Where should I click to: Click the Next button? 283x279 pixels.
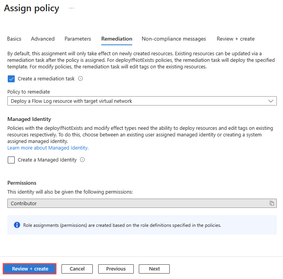pyautogui.click(x=154, y=269)
